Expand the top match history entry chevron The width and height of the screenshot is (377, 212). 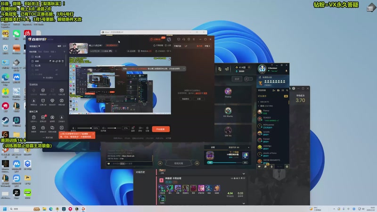point(244,173)
